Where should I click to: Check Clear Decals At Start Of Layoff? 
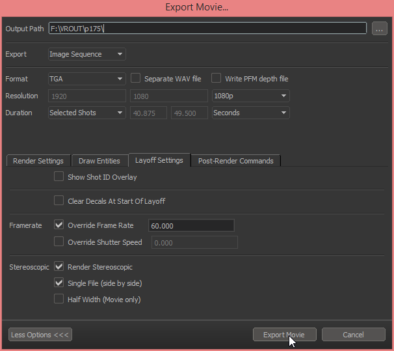[x=59, y=201]
